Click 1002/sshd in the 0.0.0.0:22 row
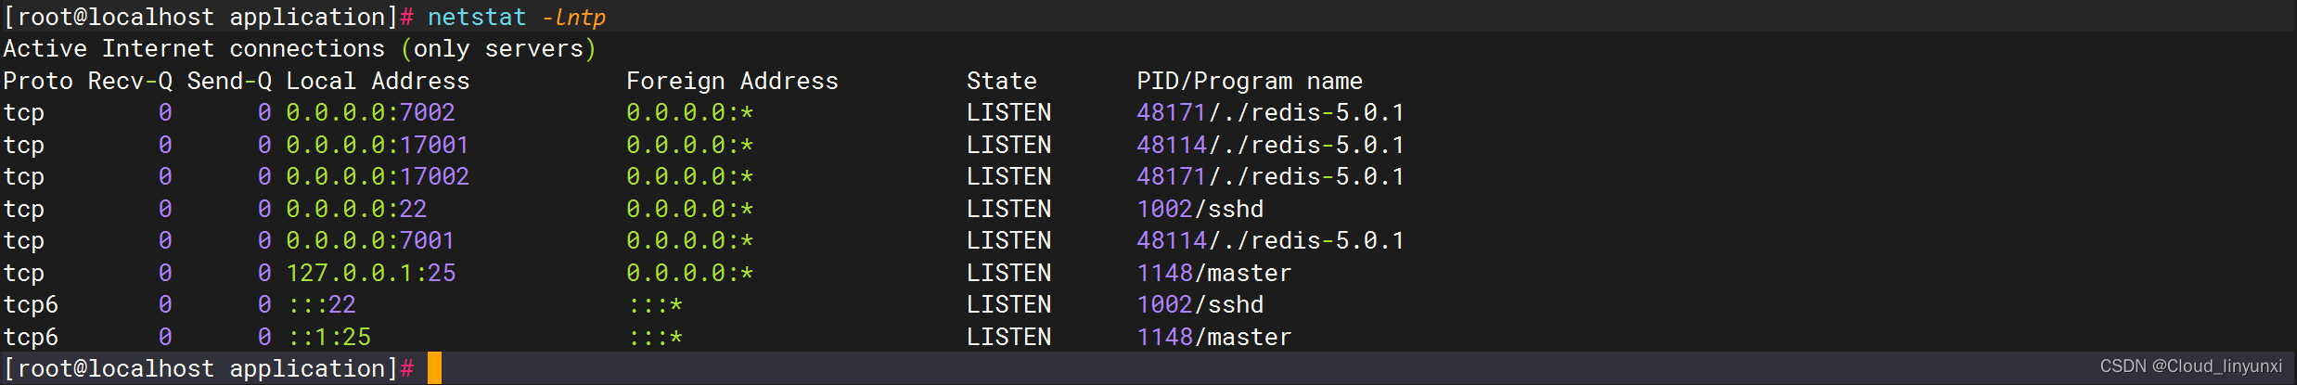The width and height of the screenshot is (2297, 385). [x=1200, y=209]
